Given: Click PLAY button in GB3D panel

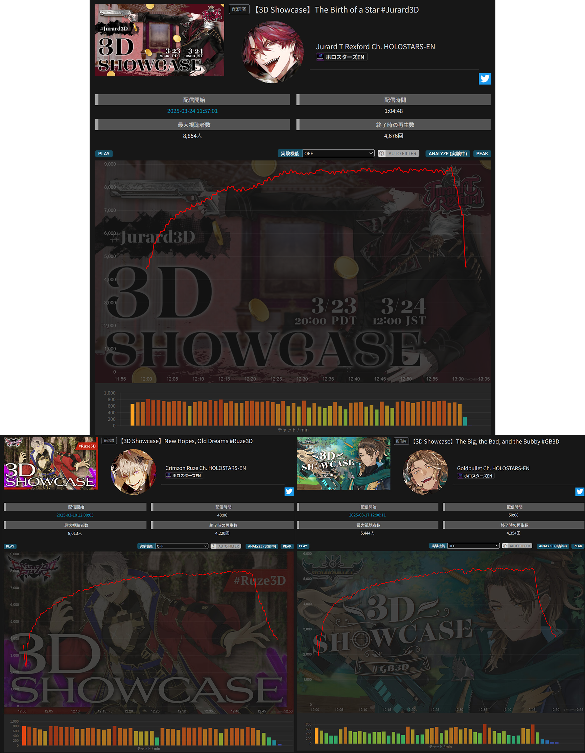Looking at the screenshot, I should (303, 546).
